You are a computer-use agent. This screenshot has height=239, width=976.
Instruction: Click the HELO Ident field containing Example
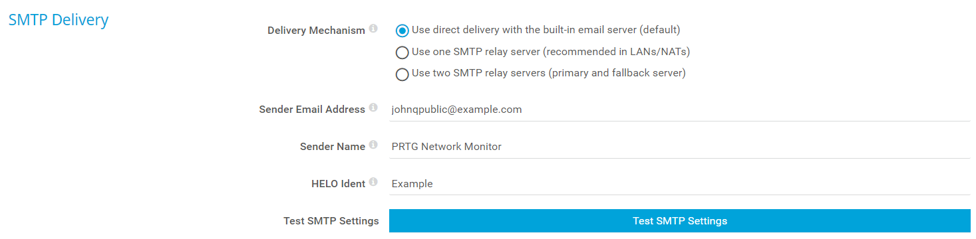(x=679, y=184)
